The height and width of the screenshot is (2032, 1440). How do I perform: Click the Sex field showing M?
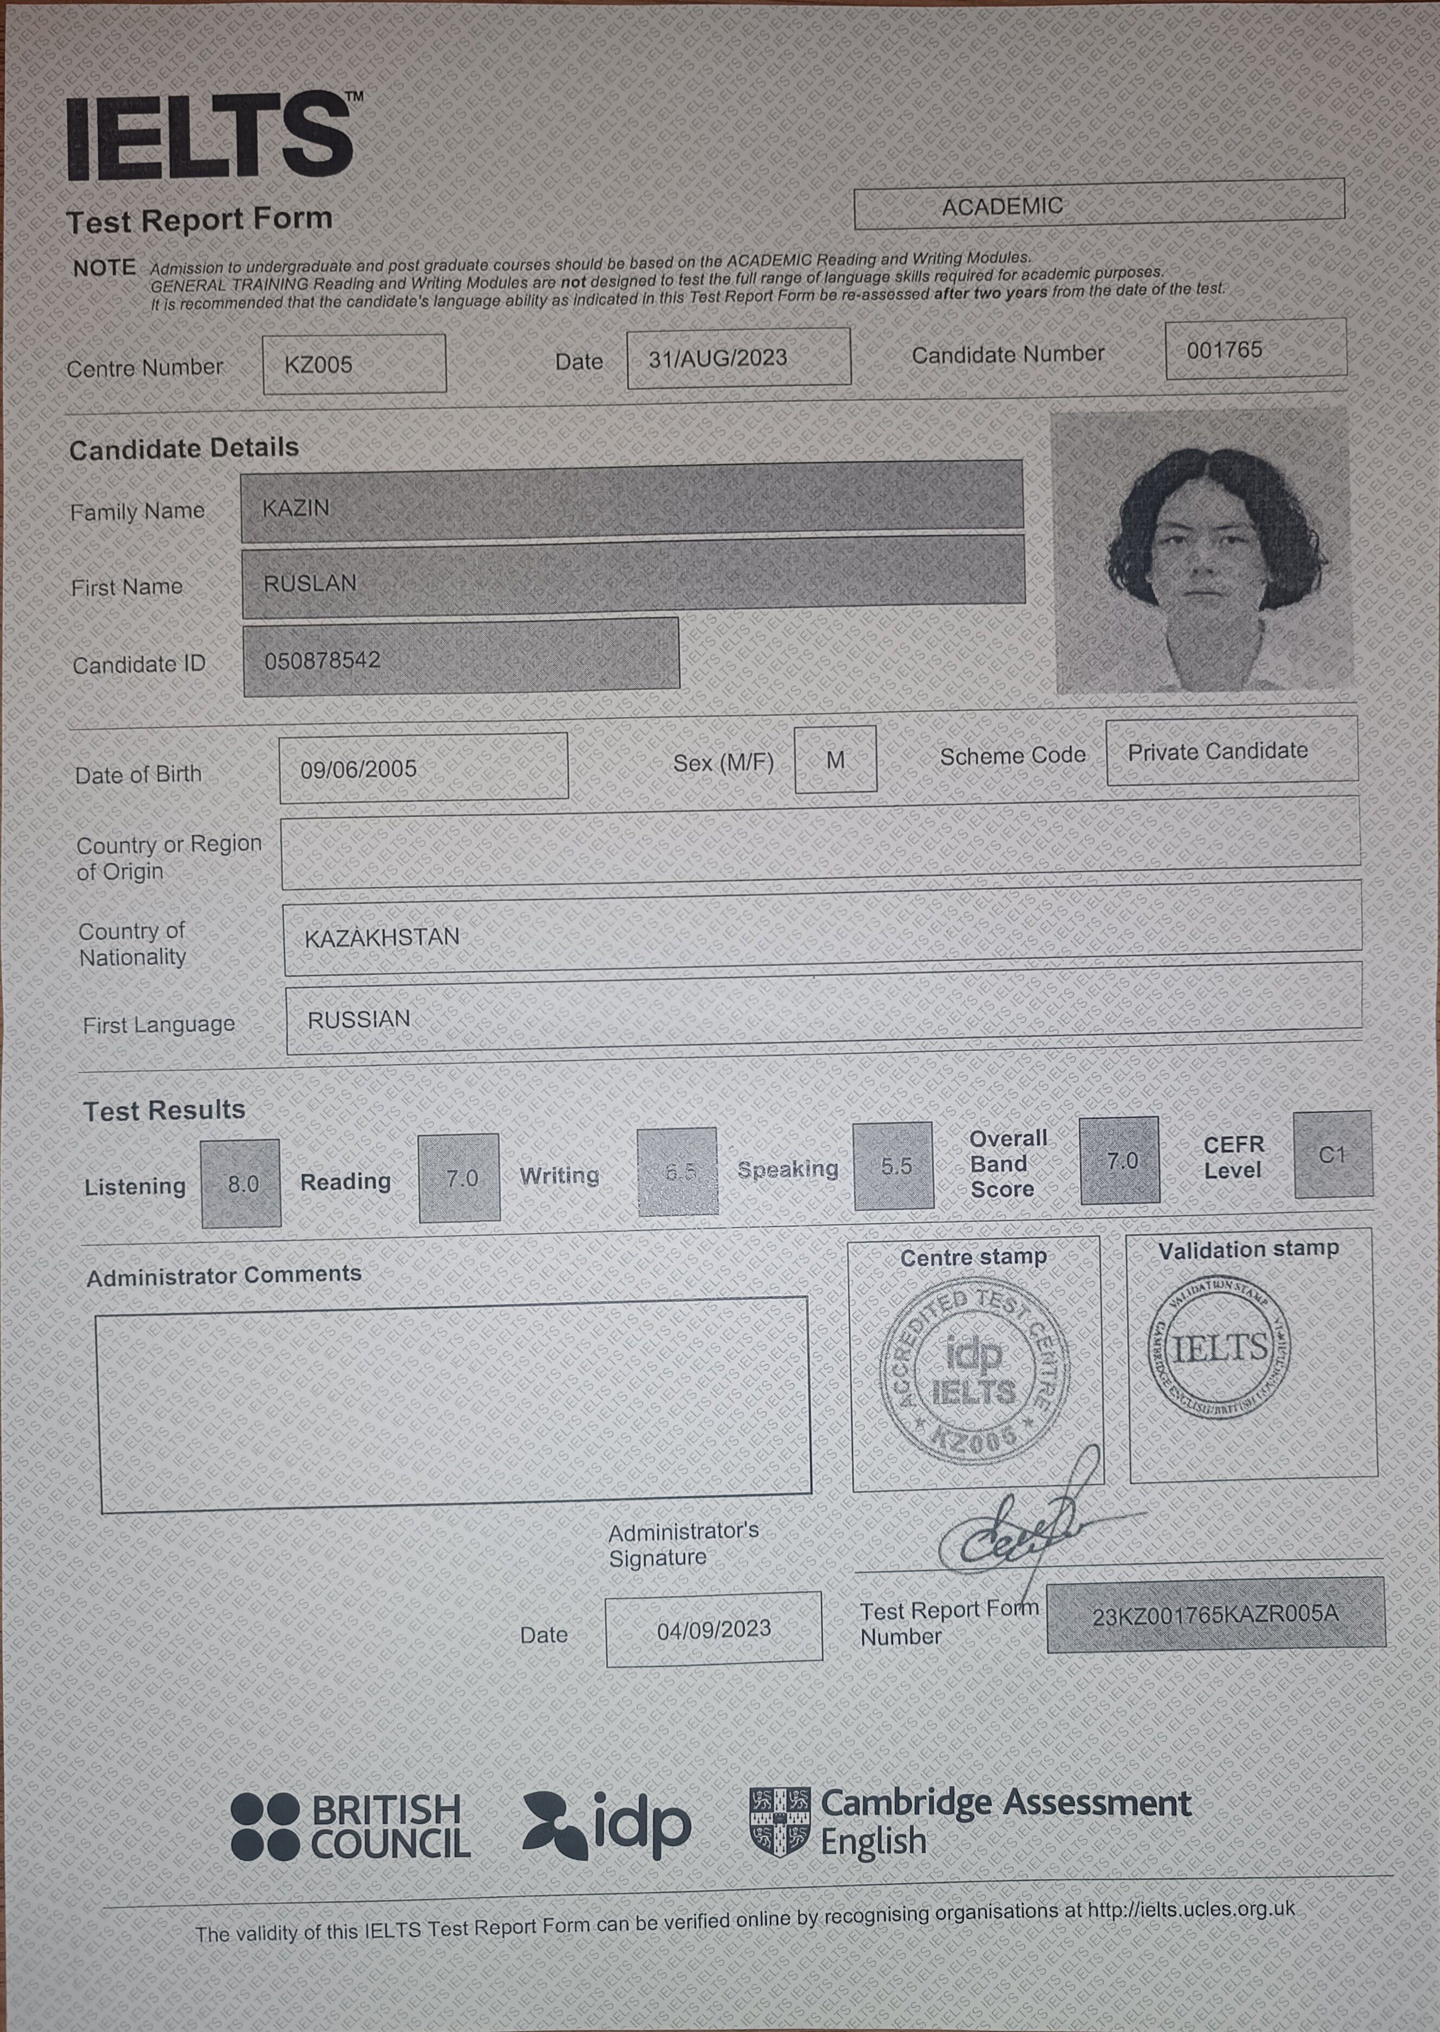coord(835,759)
